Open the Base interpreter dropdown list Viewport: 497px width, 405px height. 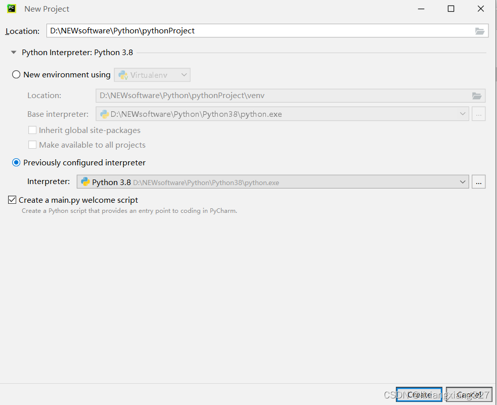463,114
